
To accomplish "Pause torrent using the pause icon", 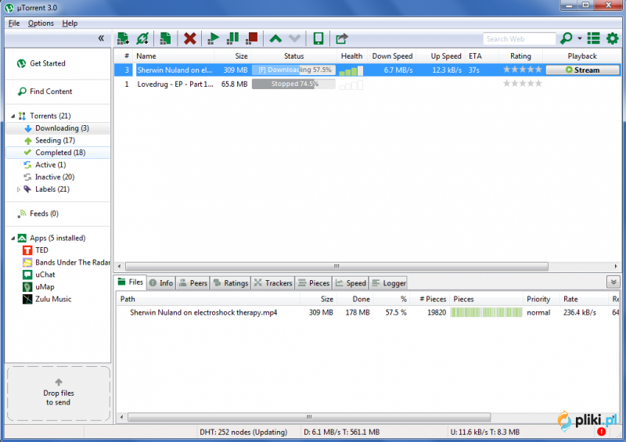I will pos(232,39).
